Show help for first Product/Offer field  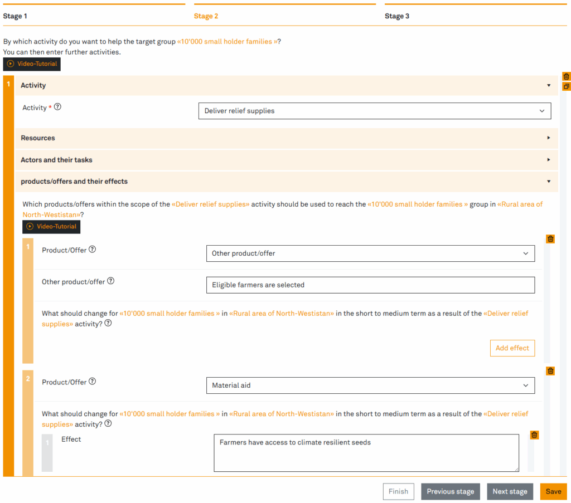[93, 250]
